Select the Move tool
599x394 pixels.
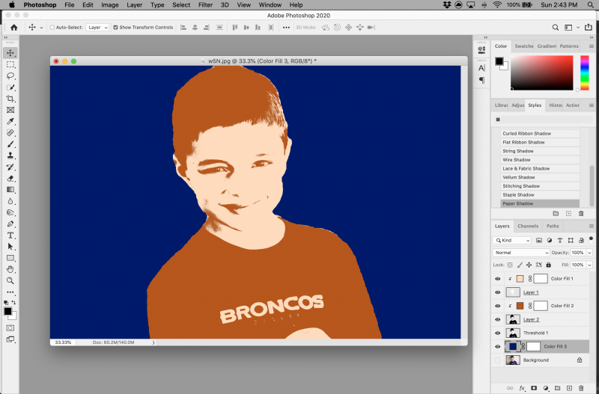[10, 53]
